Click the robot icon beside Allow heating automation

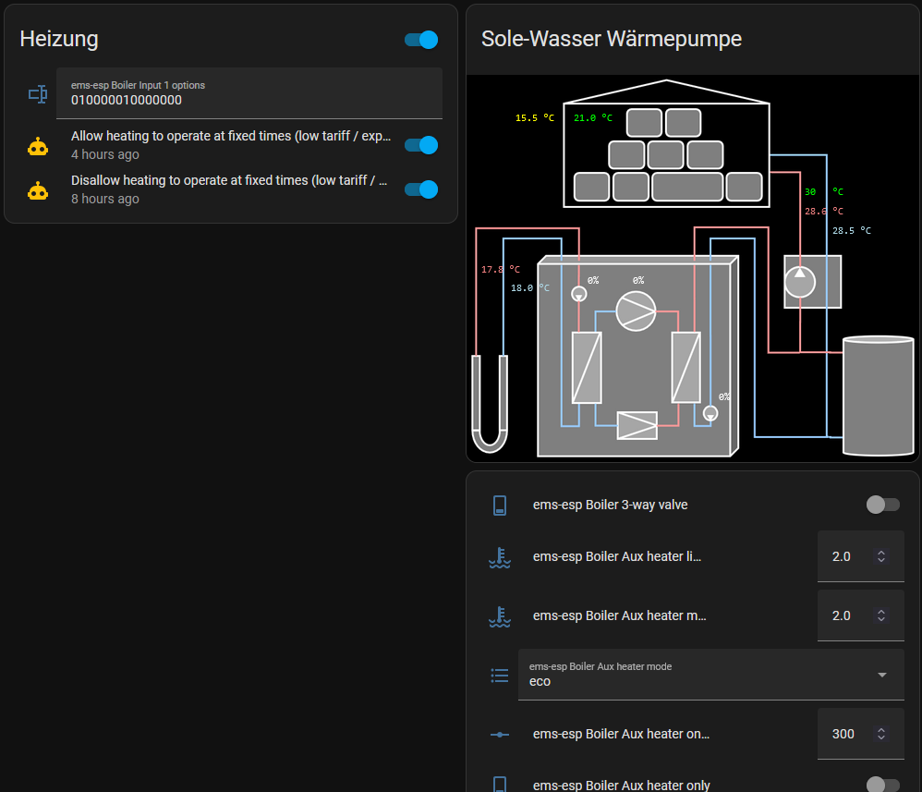[x=37, y=145]
